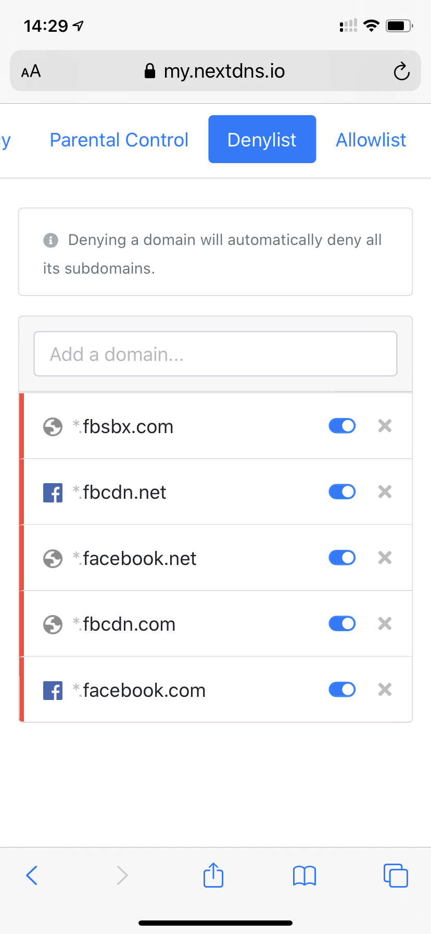Tap the Safari reload page icon
Image resolution: width=431 pixels, height=934 pixels.
(x=401, y=71)
